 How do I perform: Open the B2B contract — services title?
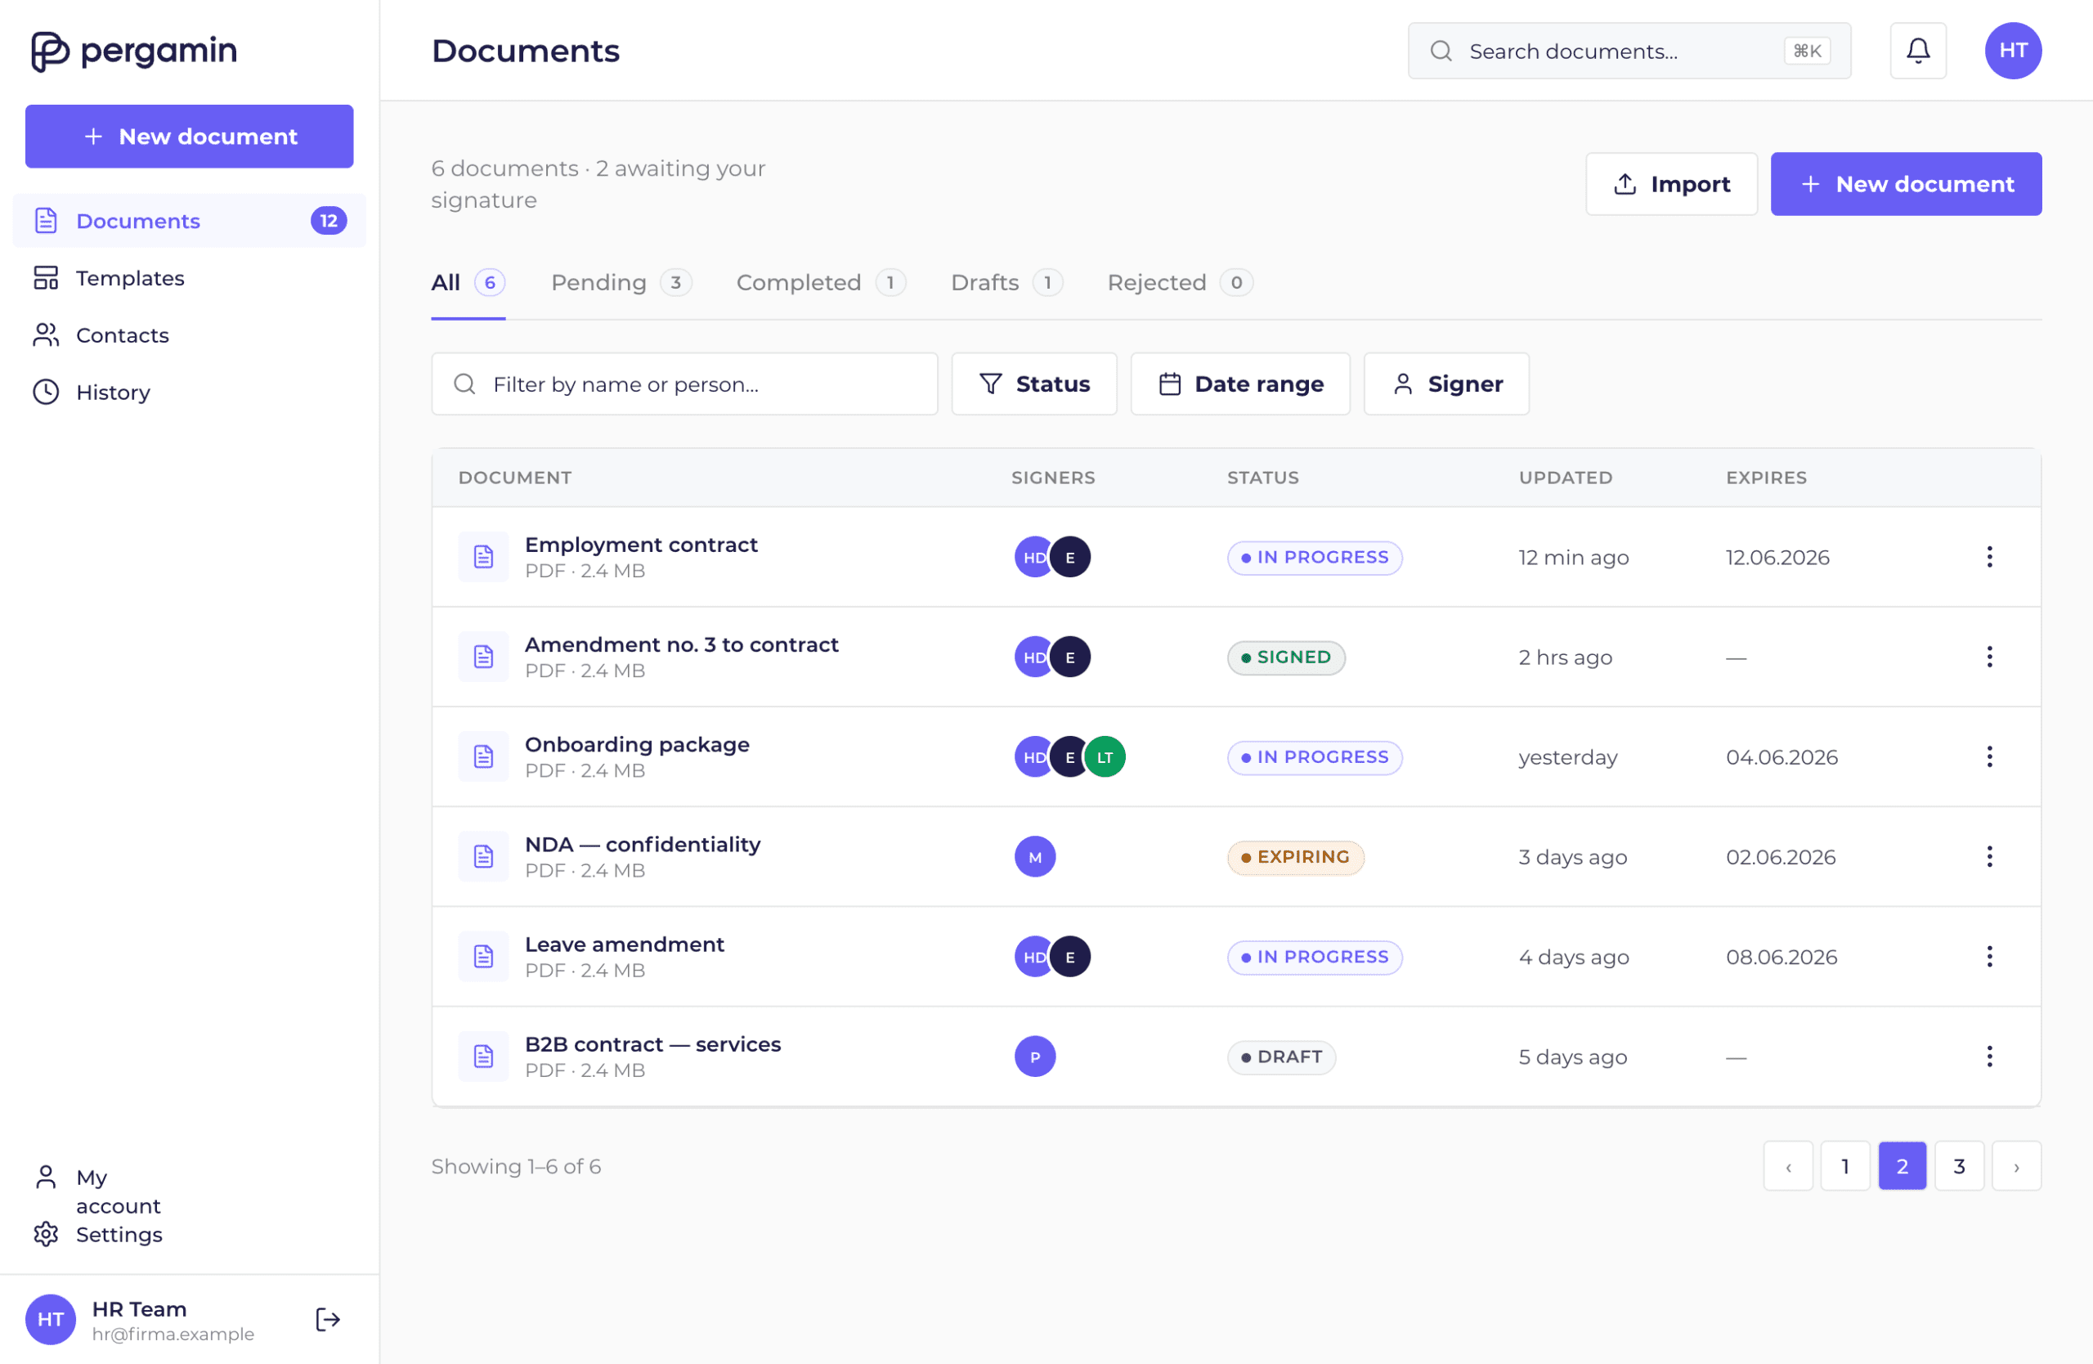tap(652, 1045)
